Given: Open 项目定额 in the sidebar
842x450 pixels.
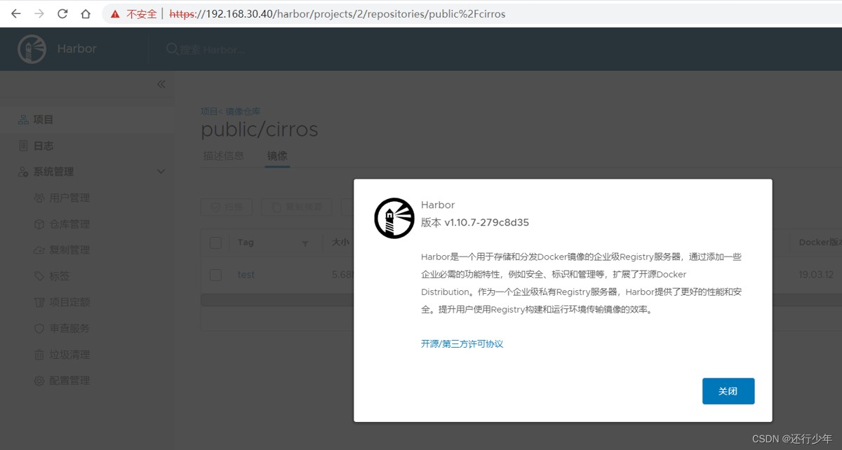Looking at the screenshot, I should click(x=69, y=302).
